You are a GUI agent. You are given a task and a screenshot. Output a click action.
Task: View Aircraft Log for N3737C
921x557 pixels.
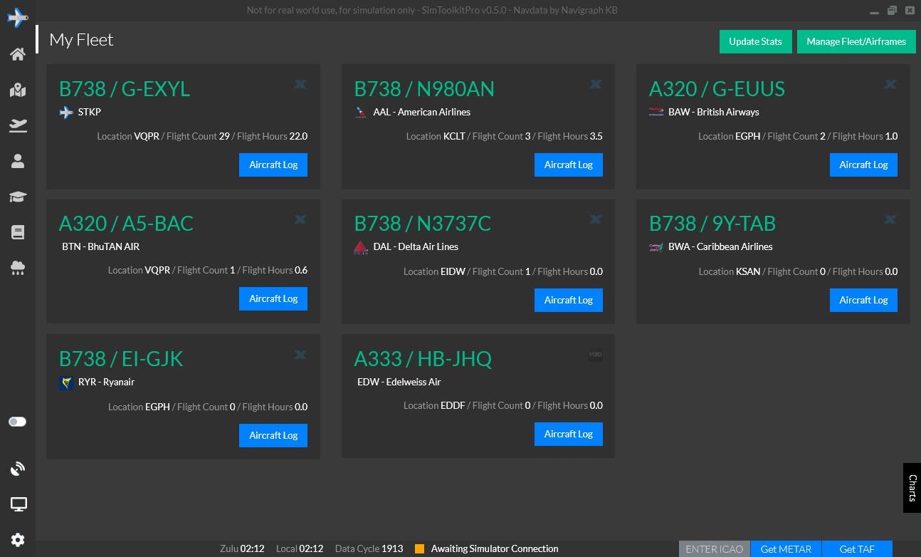click(x=569, y=300)
